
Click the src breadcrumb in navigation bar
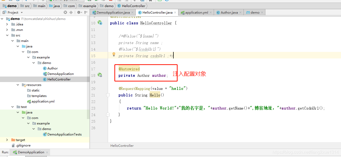click(x=25, y=6)
